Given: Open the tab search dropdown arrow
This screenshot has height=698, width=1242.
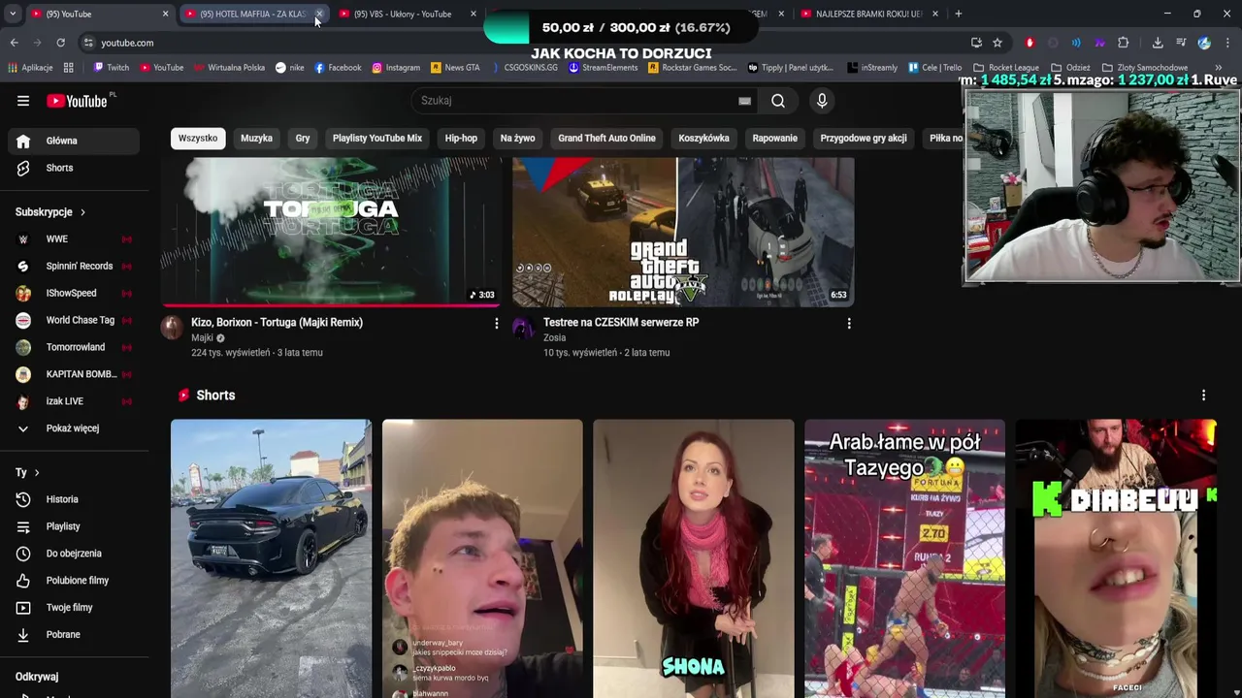Looking at the screenshot, I should tap(12, 14).
